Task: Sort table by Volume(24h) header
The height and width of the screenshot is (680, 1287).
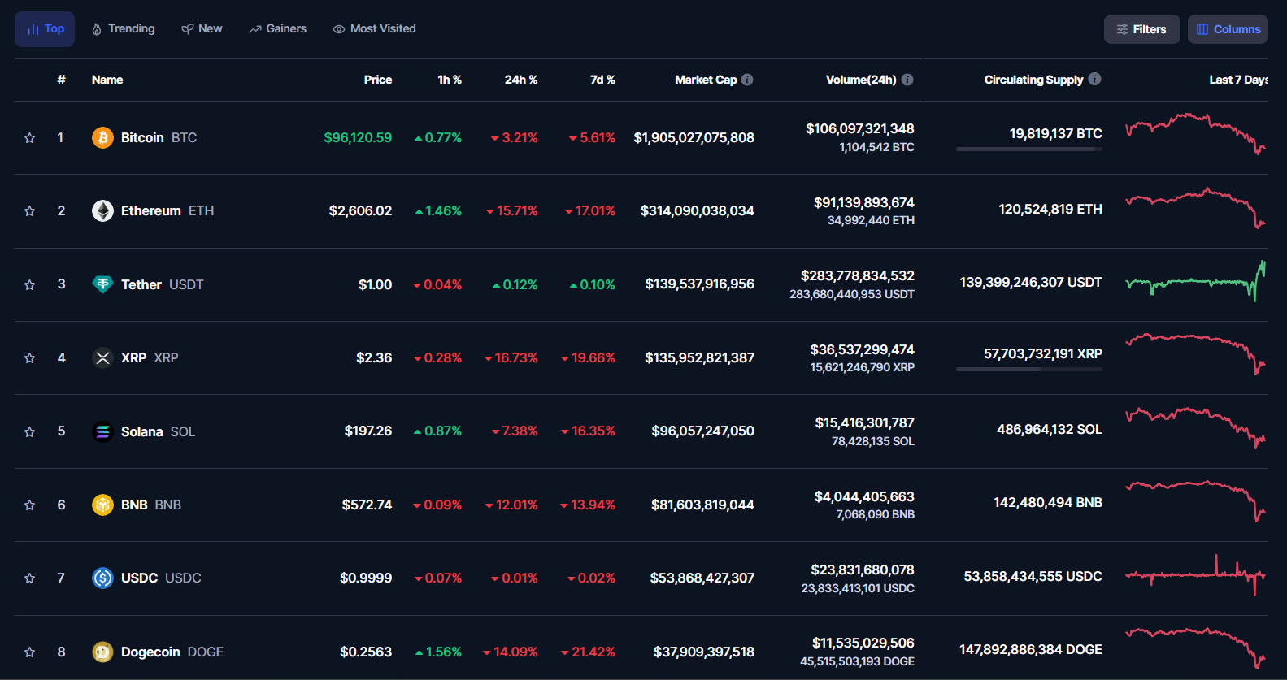Action: [861, 80]
